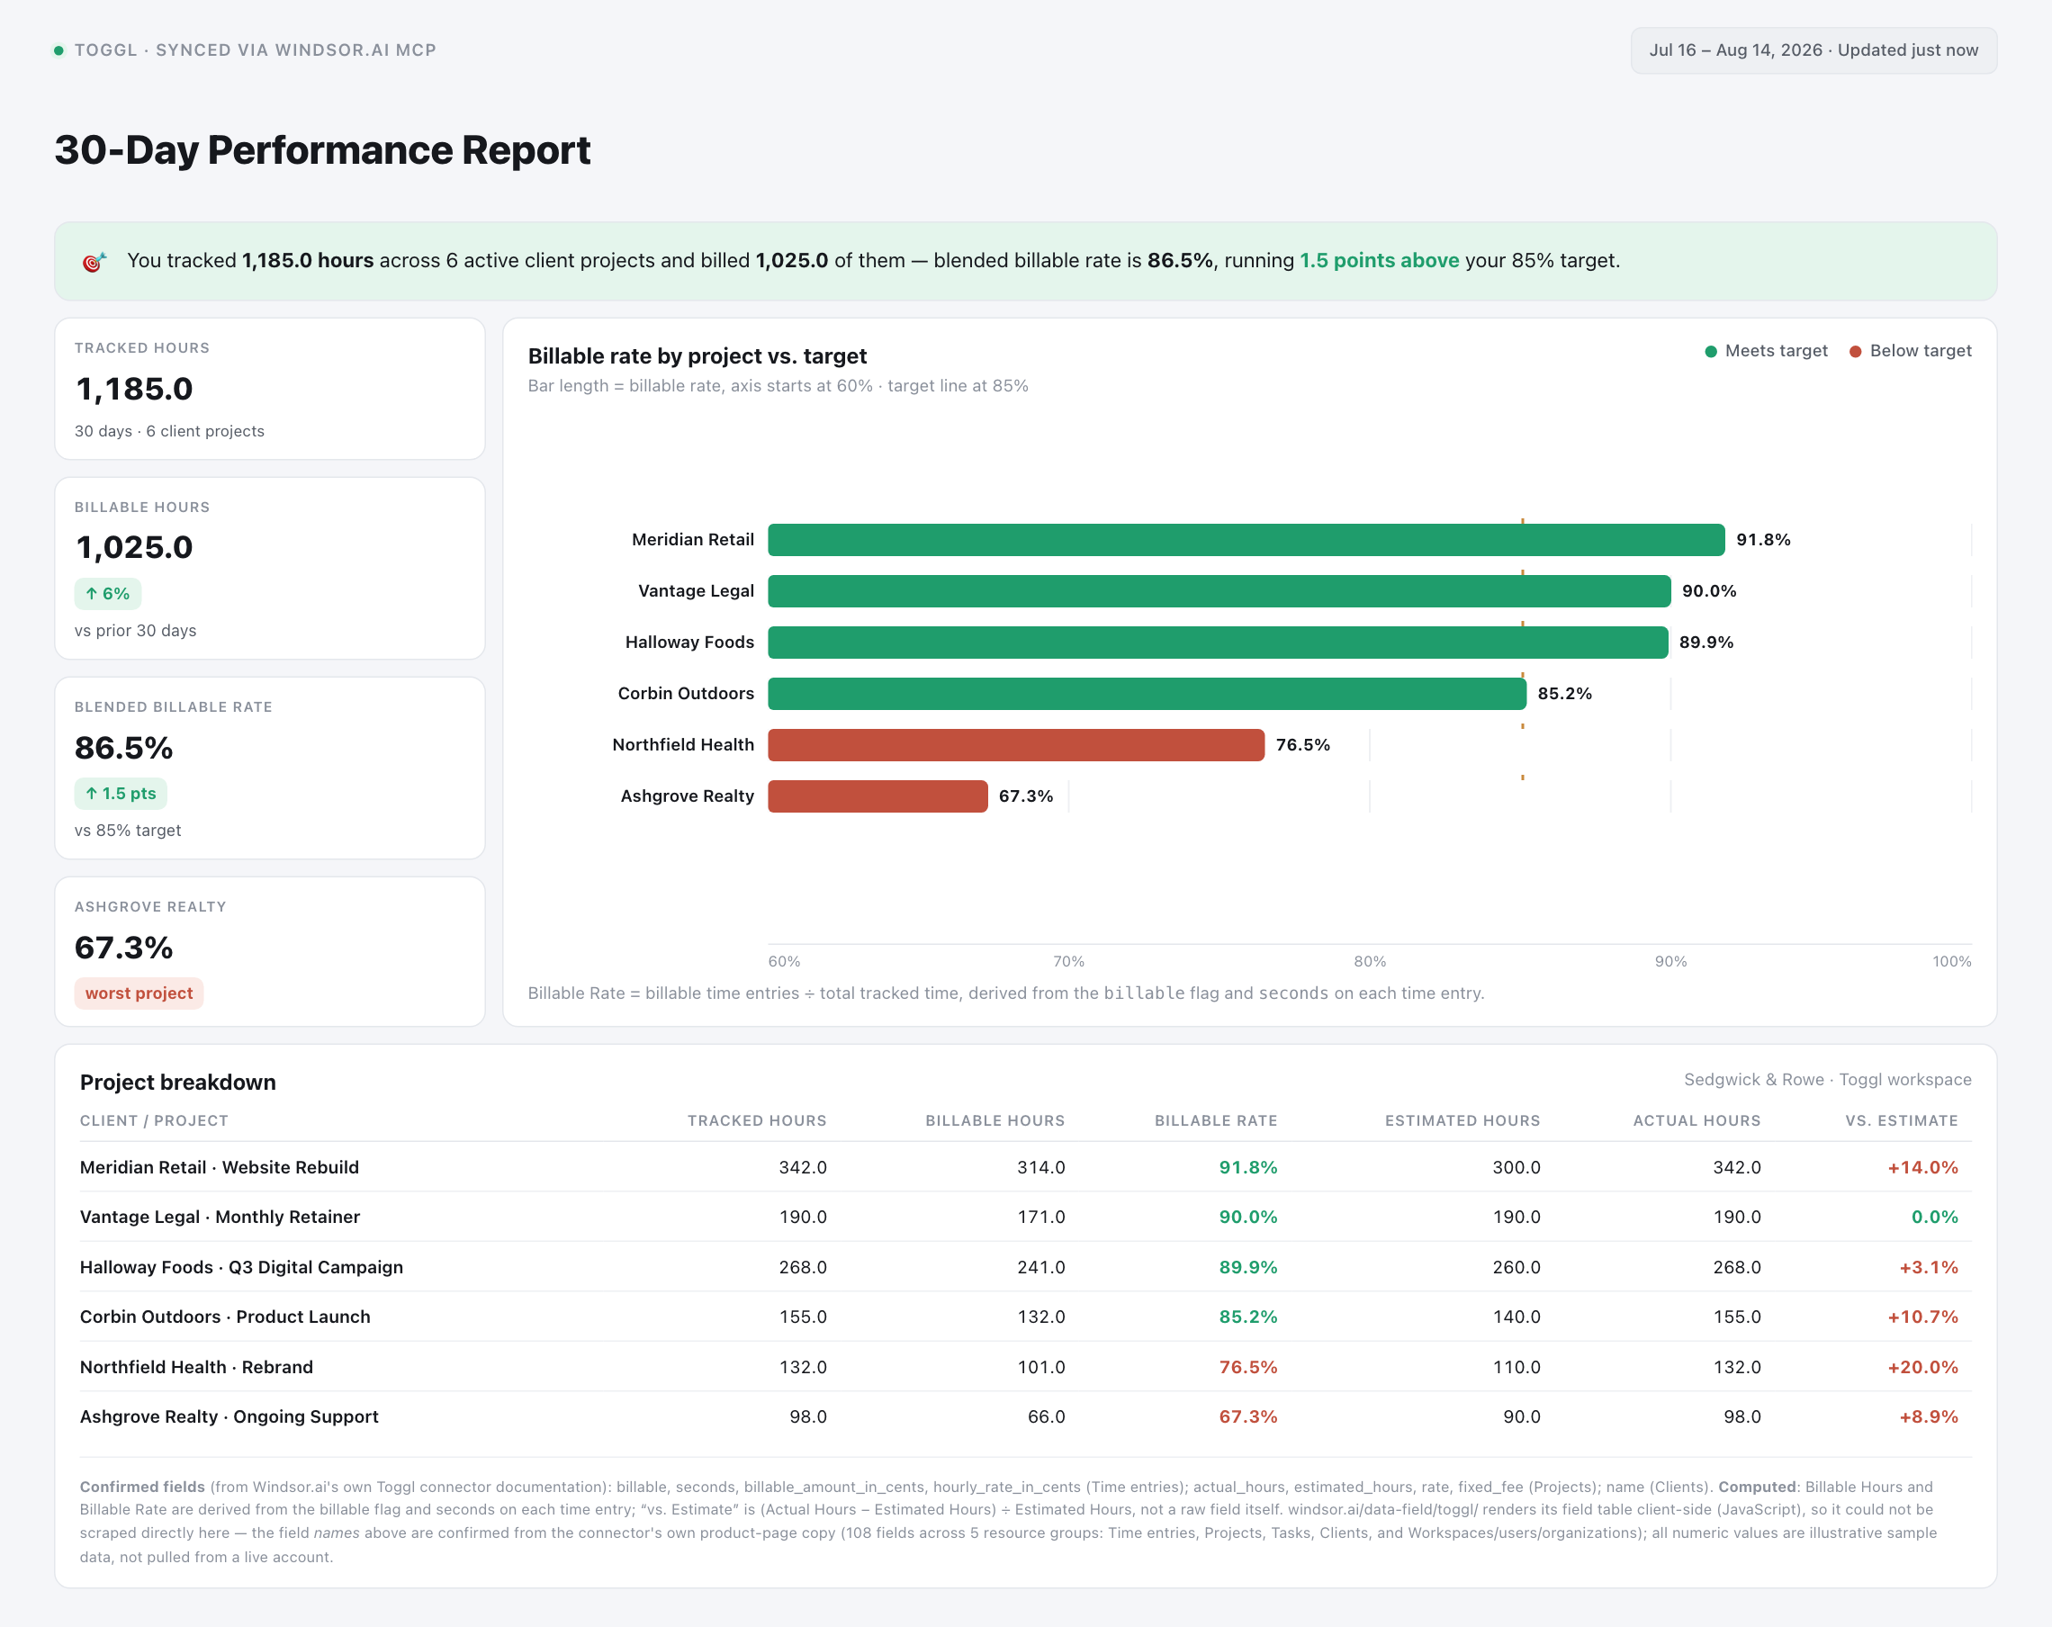Click the Ashgrove Realty 67.3% card value
2052x1627 pixels.
click(x=123, y=948)
